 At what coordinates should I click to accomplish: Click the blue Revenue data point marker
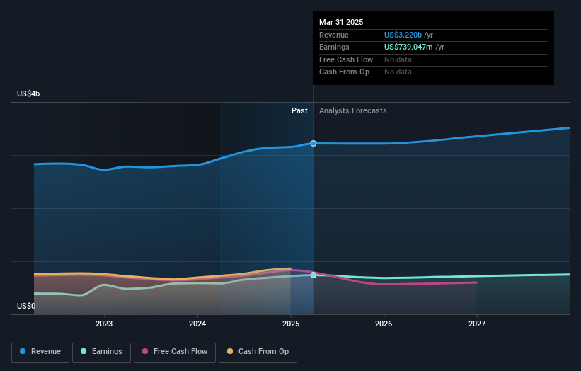tap(313, 144)
